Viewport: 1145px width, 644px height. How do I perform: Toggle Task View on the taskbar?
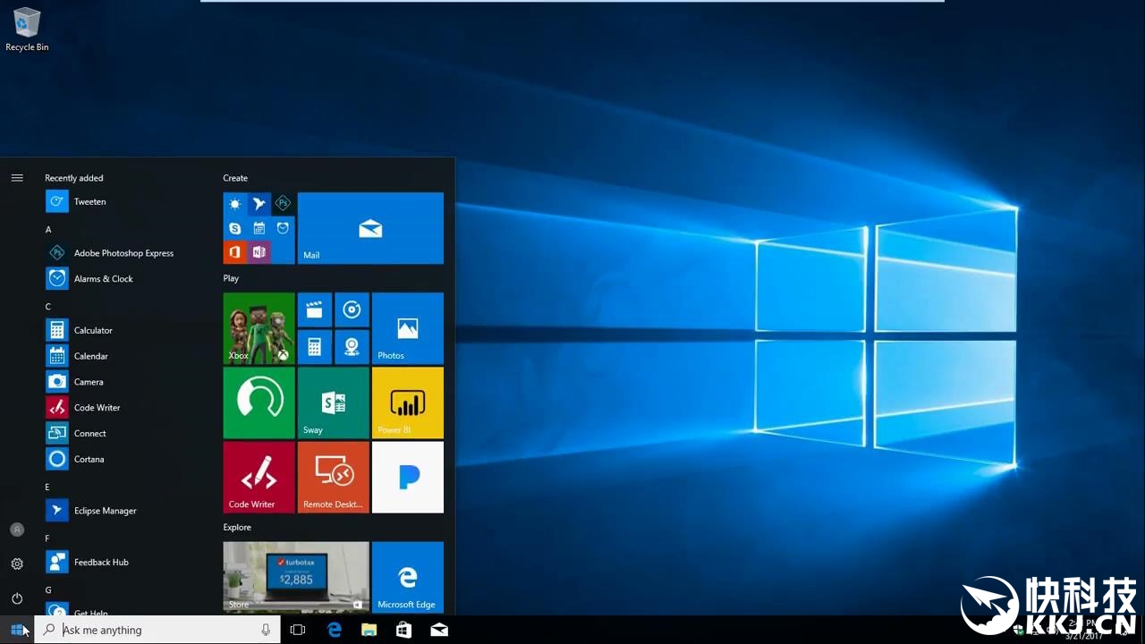coord(298,630)
